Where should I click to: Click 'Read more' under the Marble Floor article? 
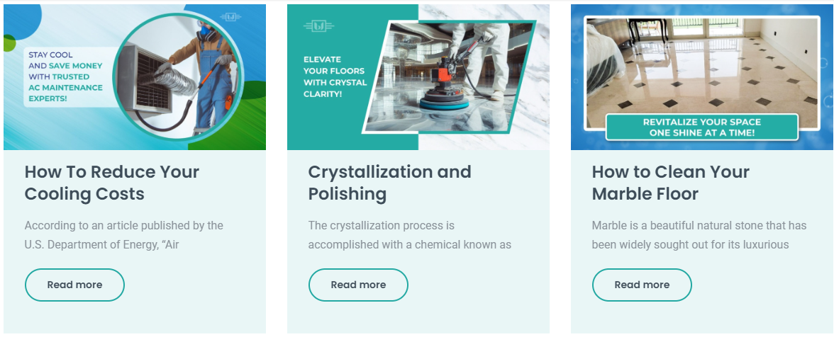[x=642, y=285]
